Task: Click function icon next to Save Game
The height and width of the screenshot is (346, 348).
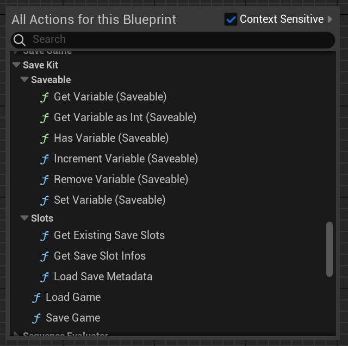Action: click(36, 318)
